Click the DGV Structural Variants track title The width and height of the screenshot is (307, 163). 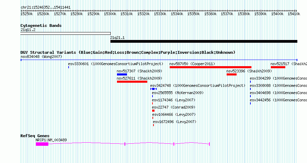coord(128,52)
